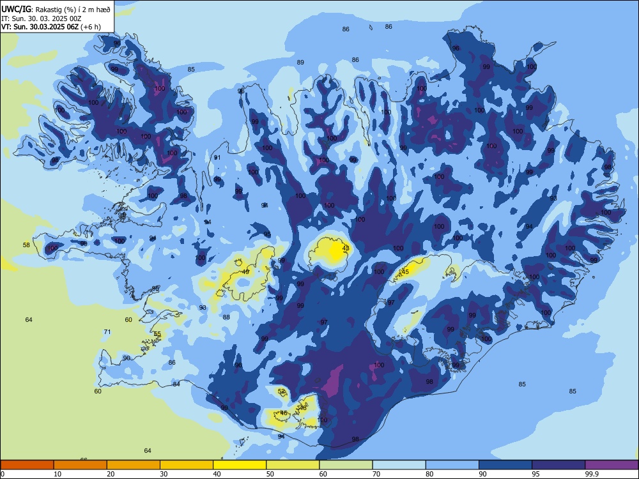Select the 10–20 orange legend swatch

point(81,465)
